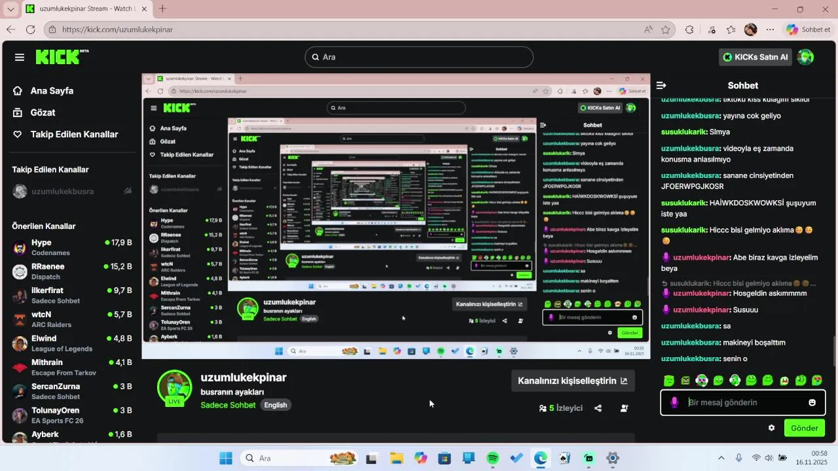
Task: Open the Hype Codenames recommended channel
Action: (72, 247)
